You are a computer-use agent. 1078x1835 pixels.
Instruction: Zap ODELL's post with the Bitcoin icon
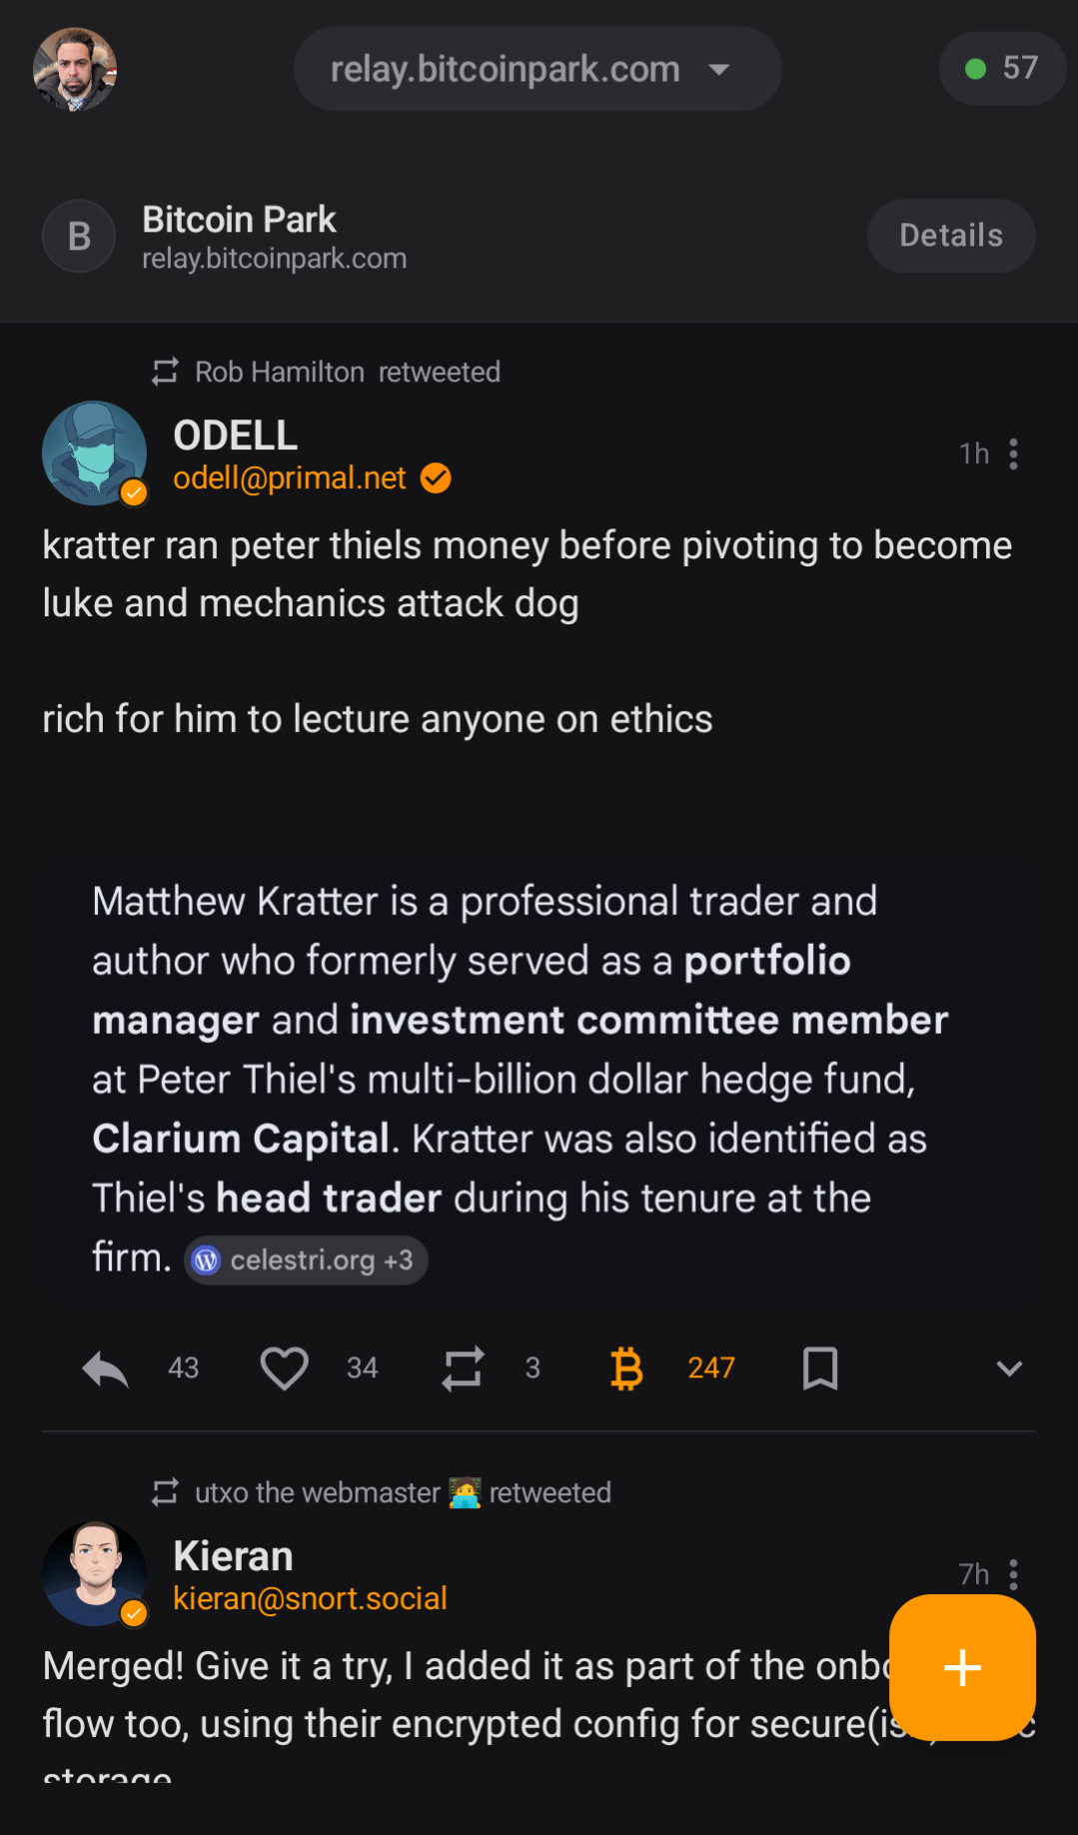626,1369
